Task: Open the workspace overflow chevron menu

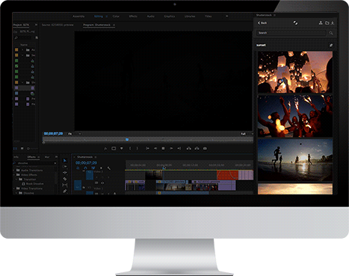Action: [226, 16]
